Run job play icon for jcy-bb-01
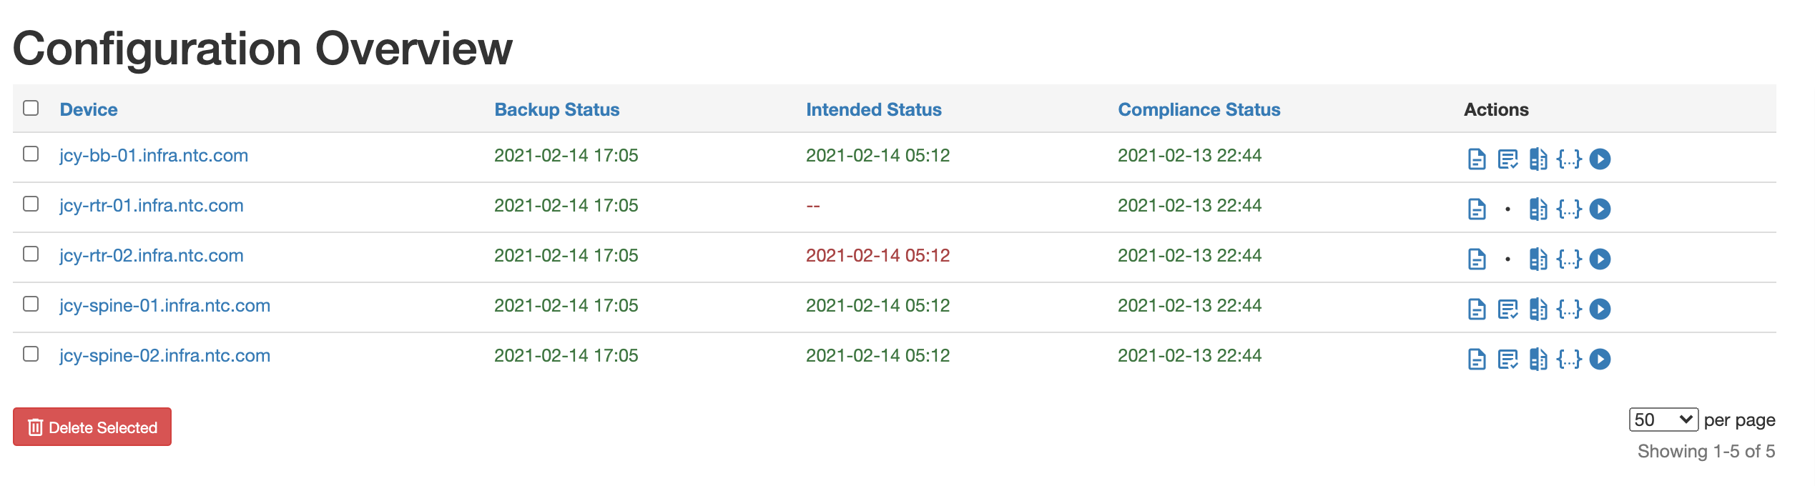 click(1600, 159)
